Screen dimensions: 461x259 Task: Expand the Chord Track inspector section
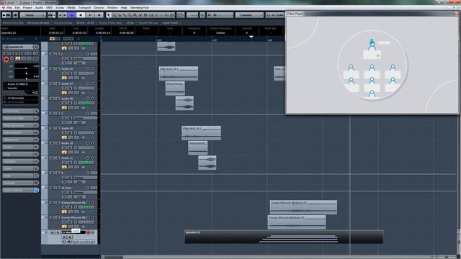[x=21, y=111]
